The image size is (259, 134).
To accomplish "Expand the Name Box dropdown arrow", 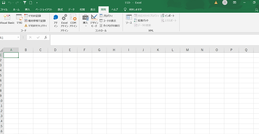I will click(18, 38).
